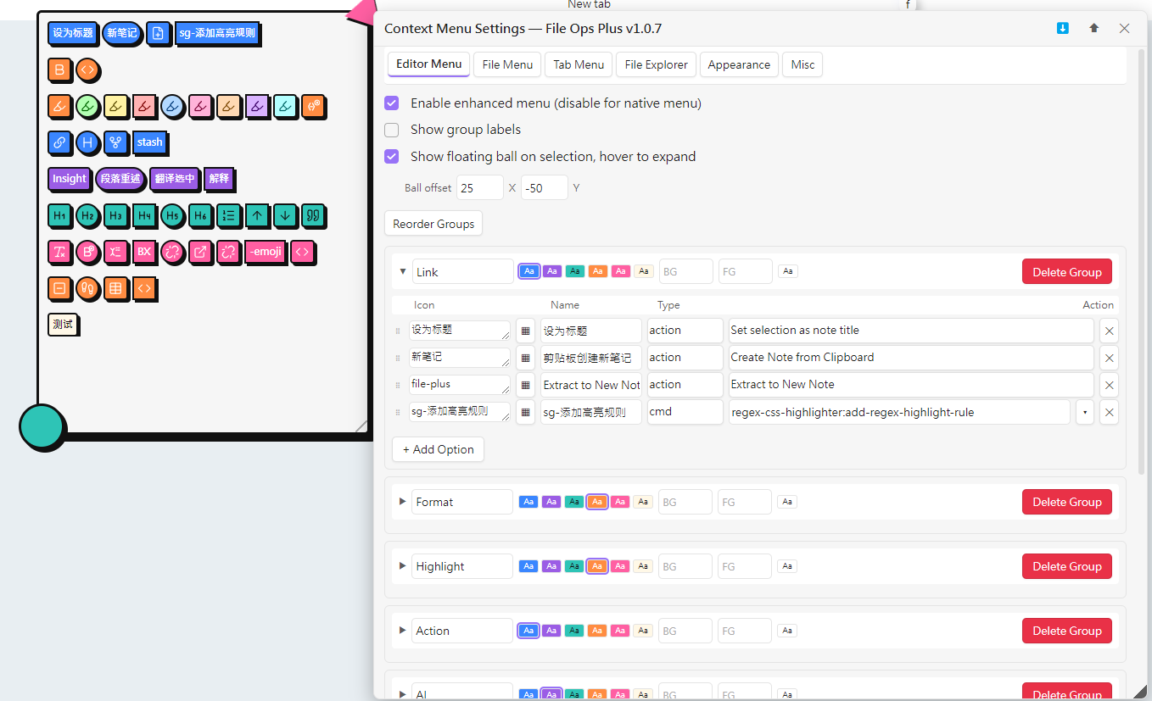Screen dimensions: 1152x701
Task: Click BG color field in Link group
Action: click(x=686, y=271)
